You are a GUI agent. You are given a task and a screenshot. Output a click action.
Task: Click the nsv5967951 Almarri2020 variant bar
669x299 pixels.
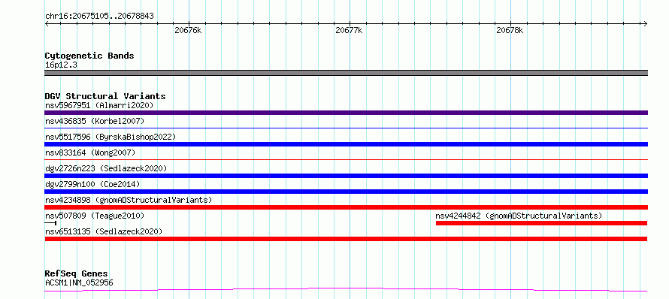point(346,113)
